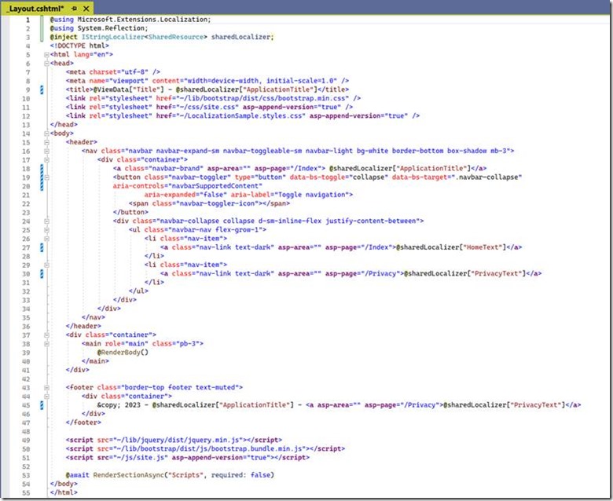The width and height of the screenshot is (613, 501).
Task: Collapse the container div on line 17
Action: pos(46,159)
